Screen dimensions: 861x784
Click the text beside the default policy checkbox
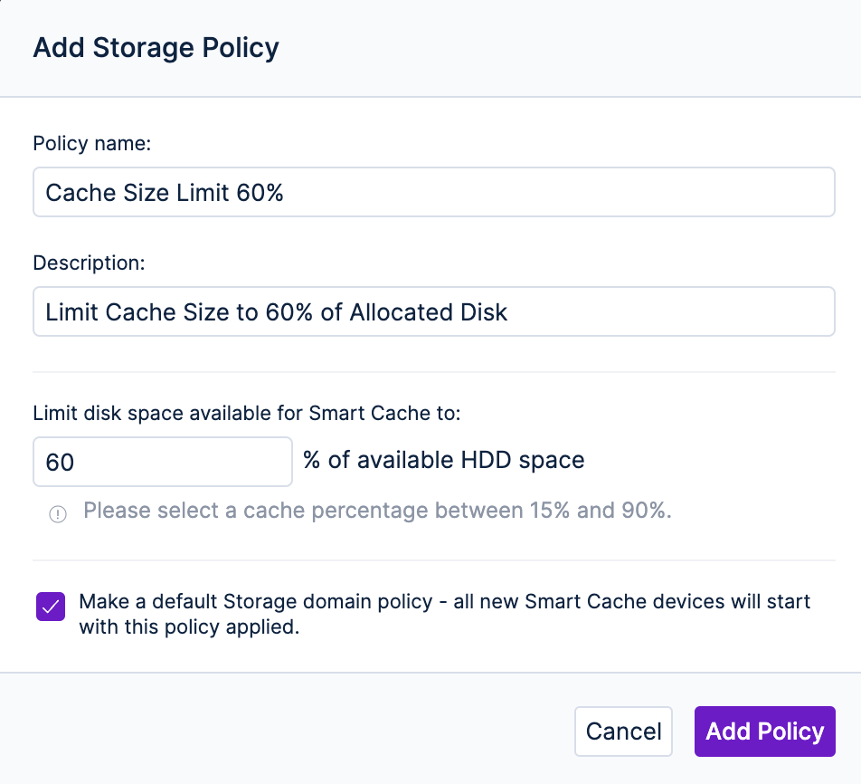(x=445, y=613)
